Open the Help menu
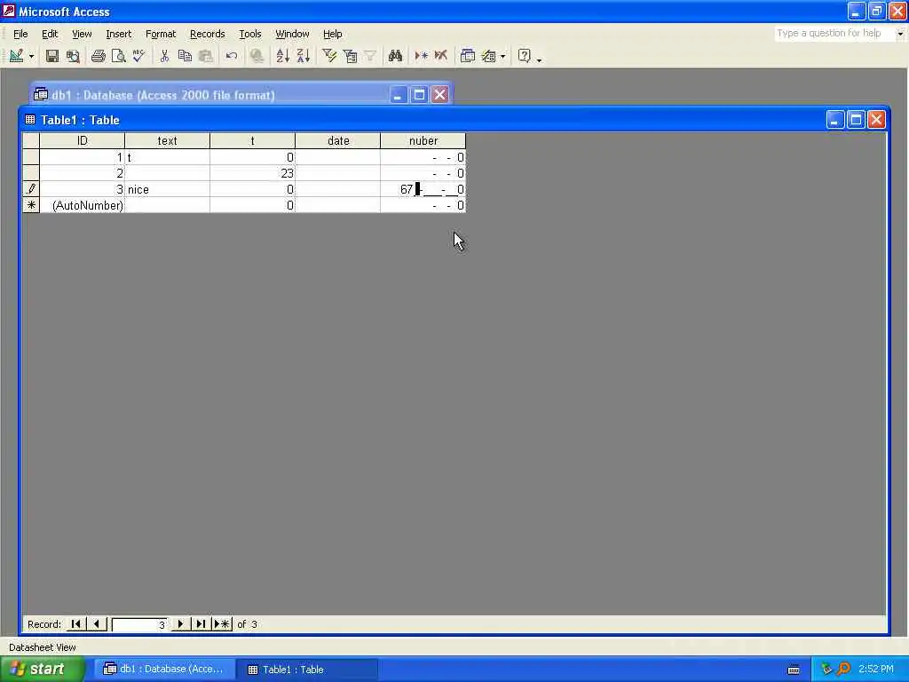 (332, 34)
